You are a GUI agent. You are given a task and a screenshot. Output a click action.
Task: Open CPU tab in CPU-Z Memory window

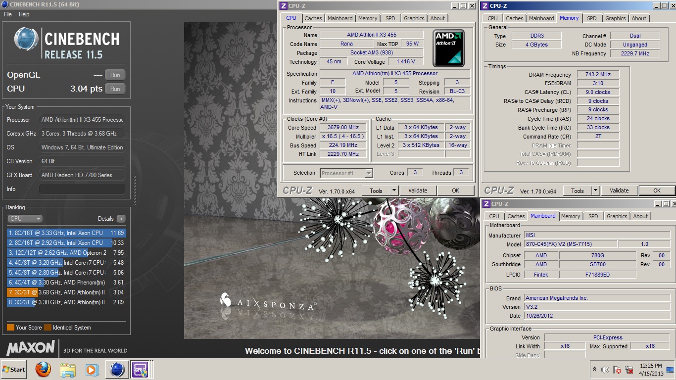pyautogui.click(x=493, y=18)
